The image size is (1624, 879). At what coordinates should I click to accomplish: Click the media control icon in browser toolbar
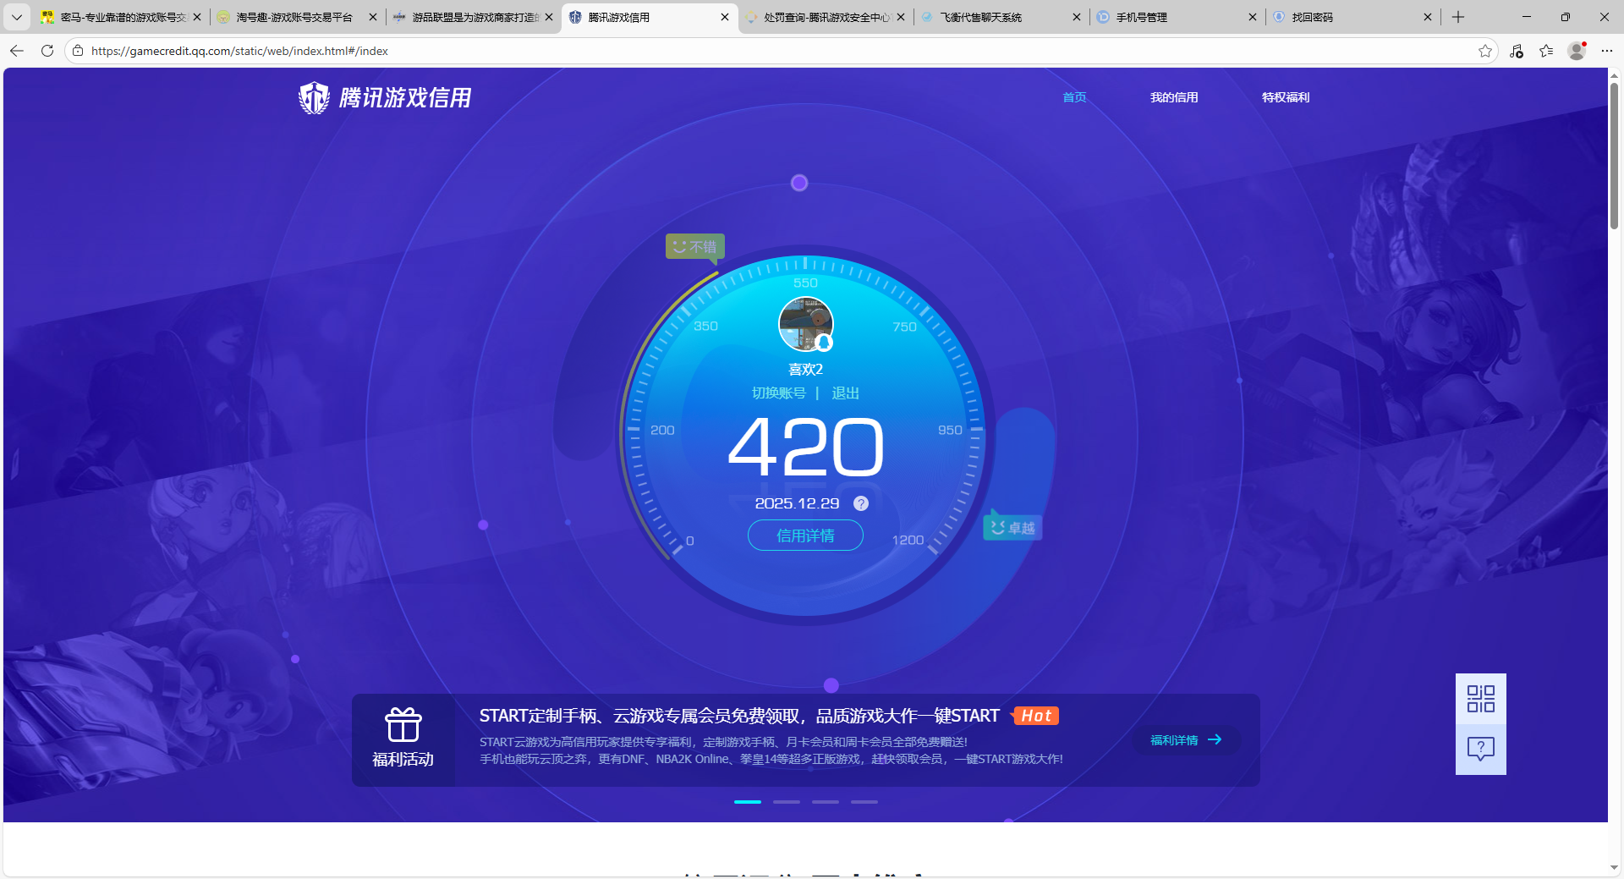(1517, 51)
